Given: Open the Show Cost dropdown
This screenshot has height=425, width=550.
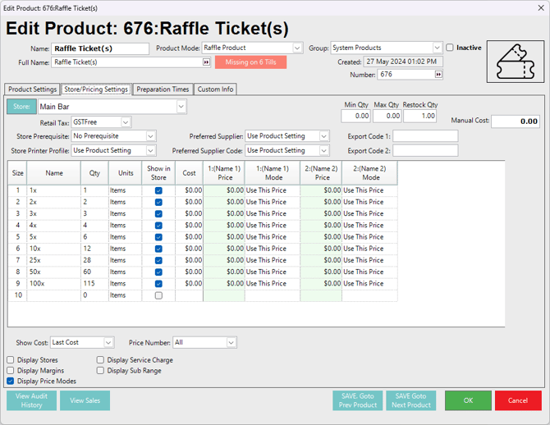Looking at the screenshot, I should (108, 342).
